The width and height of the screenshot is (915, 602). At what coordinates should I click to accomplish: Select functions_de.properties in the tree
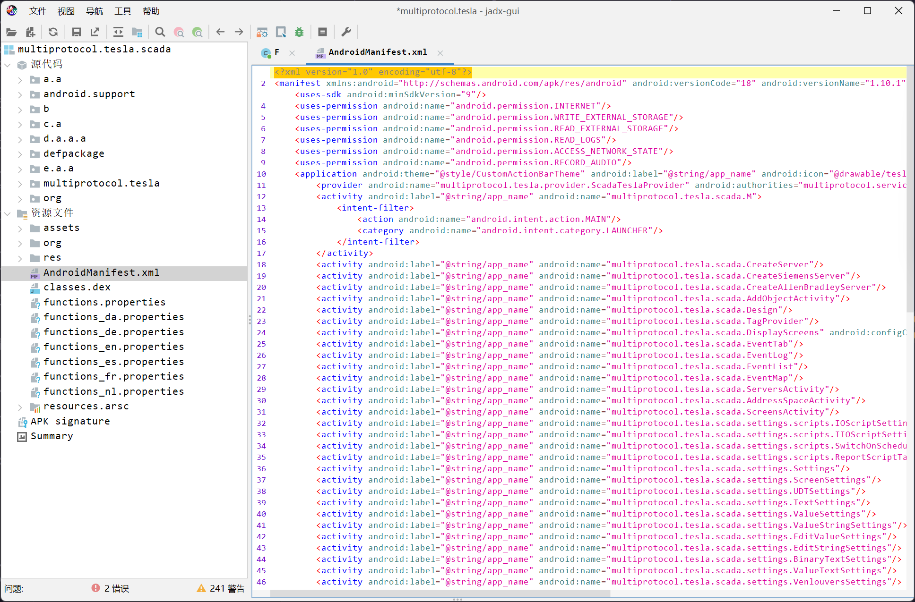click(x=113, y=332)
